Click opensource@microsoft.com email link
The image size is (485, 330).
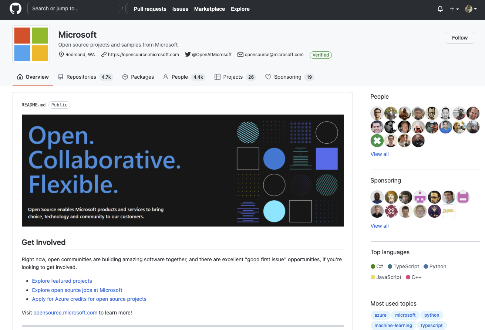pyautogui.click(x=274, y=55)
